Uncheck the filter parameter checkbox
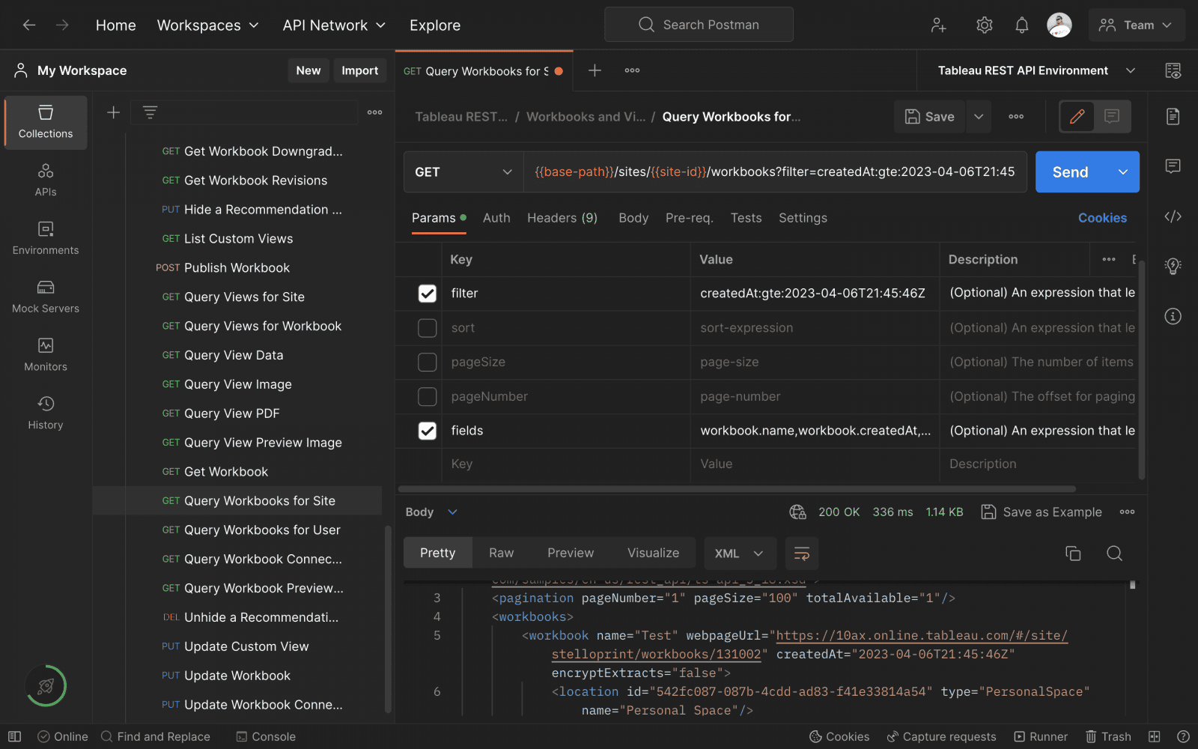The height and width of the screenshot is (749, 1198). tap(427, 294)
